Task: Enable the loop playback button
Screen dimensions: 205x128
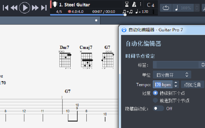Action: click(x=166, y=8)
